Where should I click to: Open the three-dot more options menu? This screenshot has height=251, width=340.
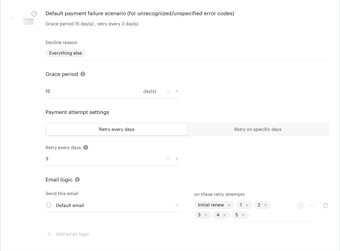312,205
